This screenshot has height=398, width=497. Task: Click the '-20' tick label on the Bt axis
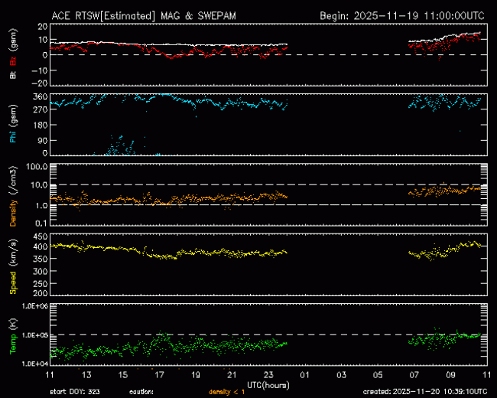pos(39,83)
